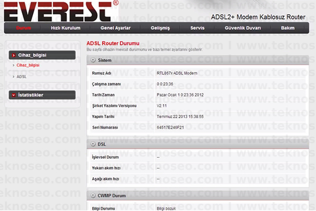Click the Tarih/Zaman label
This screenshot has width=316, height=211.
pos(103,95)
